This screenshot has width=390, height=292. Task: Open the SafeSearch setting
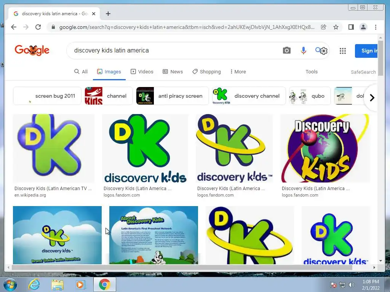(363, 72)
